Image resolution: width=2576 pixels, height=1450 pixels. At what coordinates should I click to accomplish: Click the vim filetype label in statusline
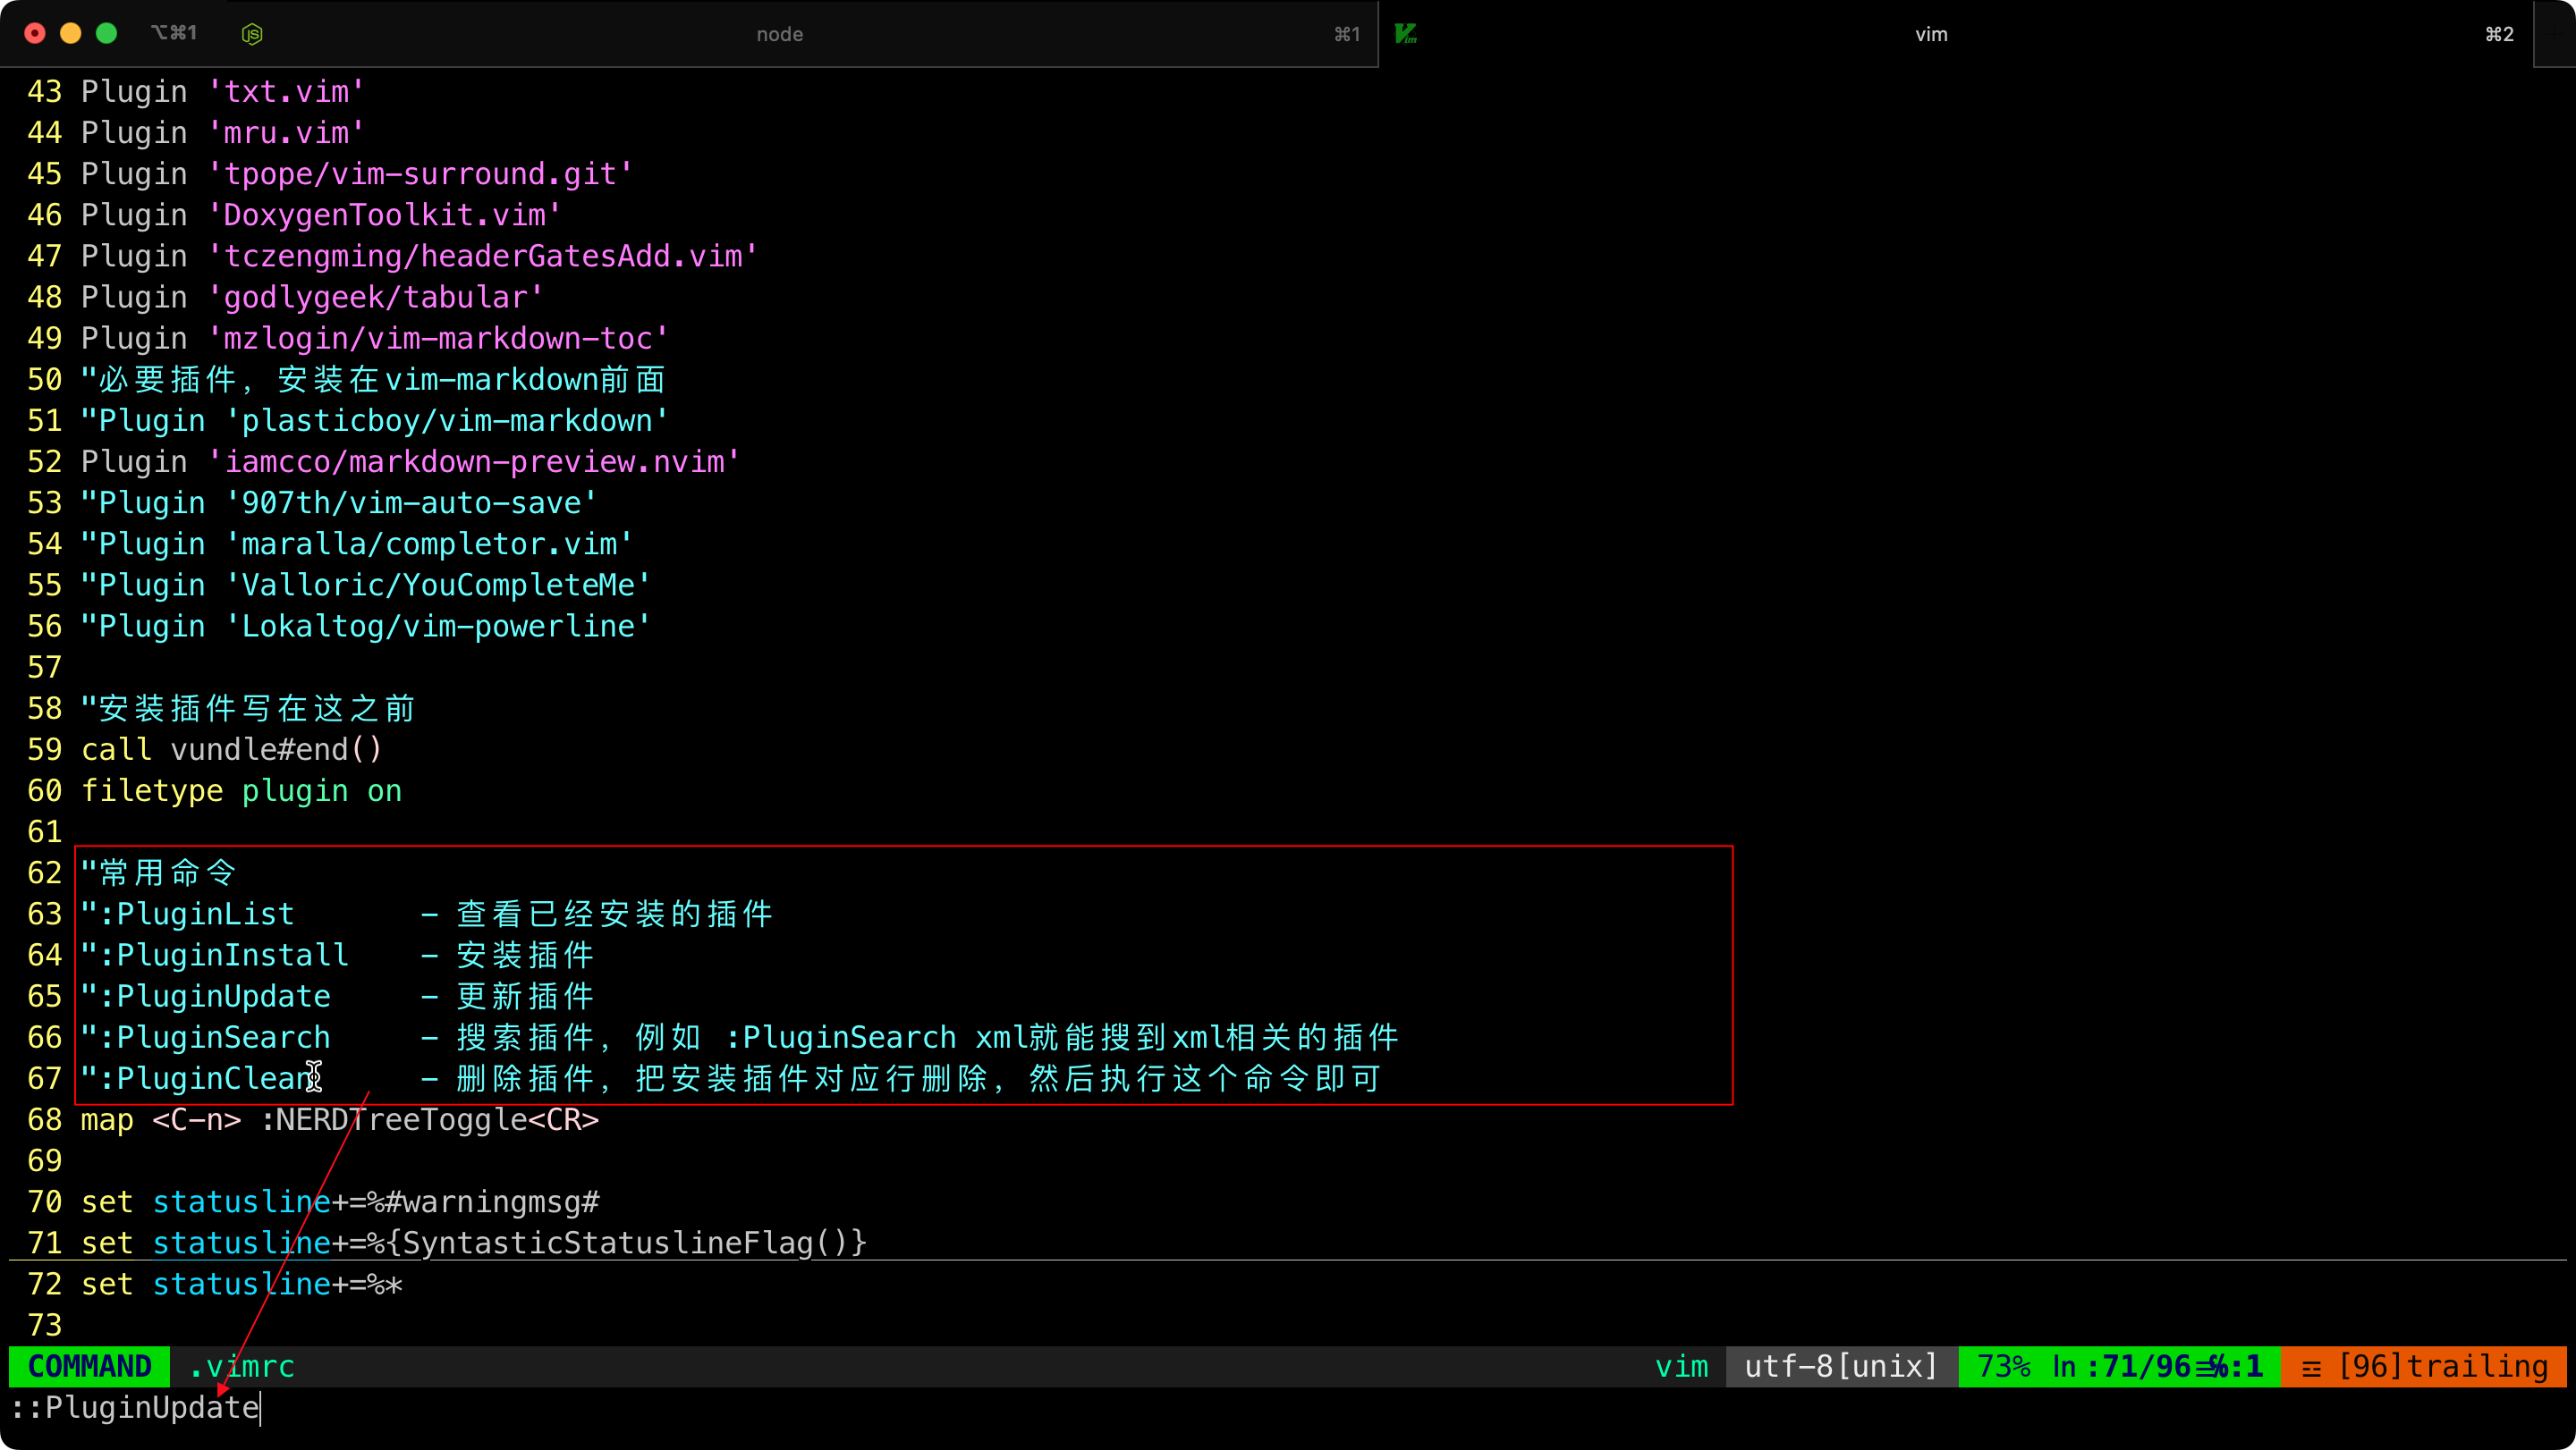1681,1366
